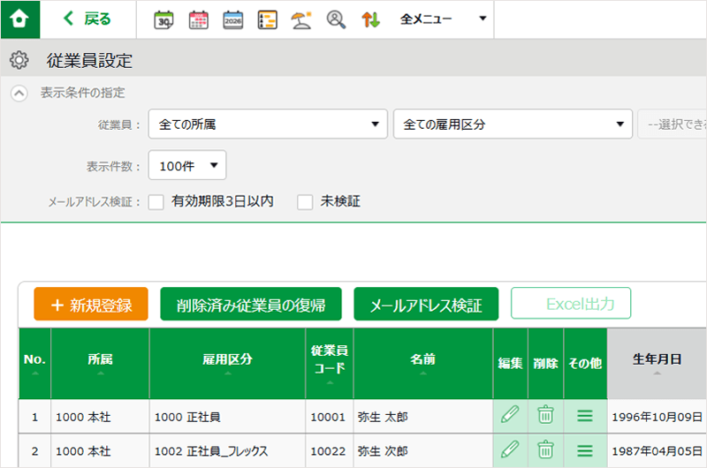Click the beach umbrella vacation icon
This screenshot has width=707, height=468.
click(x=302, y=19)
